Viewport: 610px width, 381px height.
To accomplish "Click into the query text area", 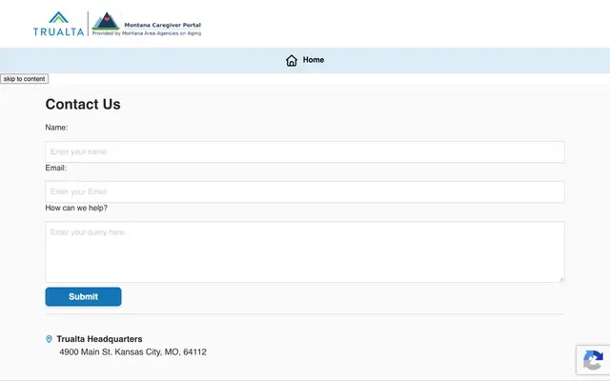I will (305, 251).
